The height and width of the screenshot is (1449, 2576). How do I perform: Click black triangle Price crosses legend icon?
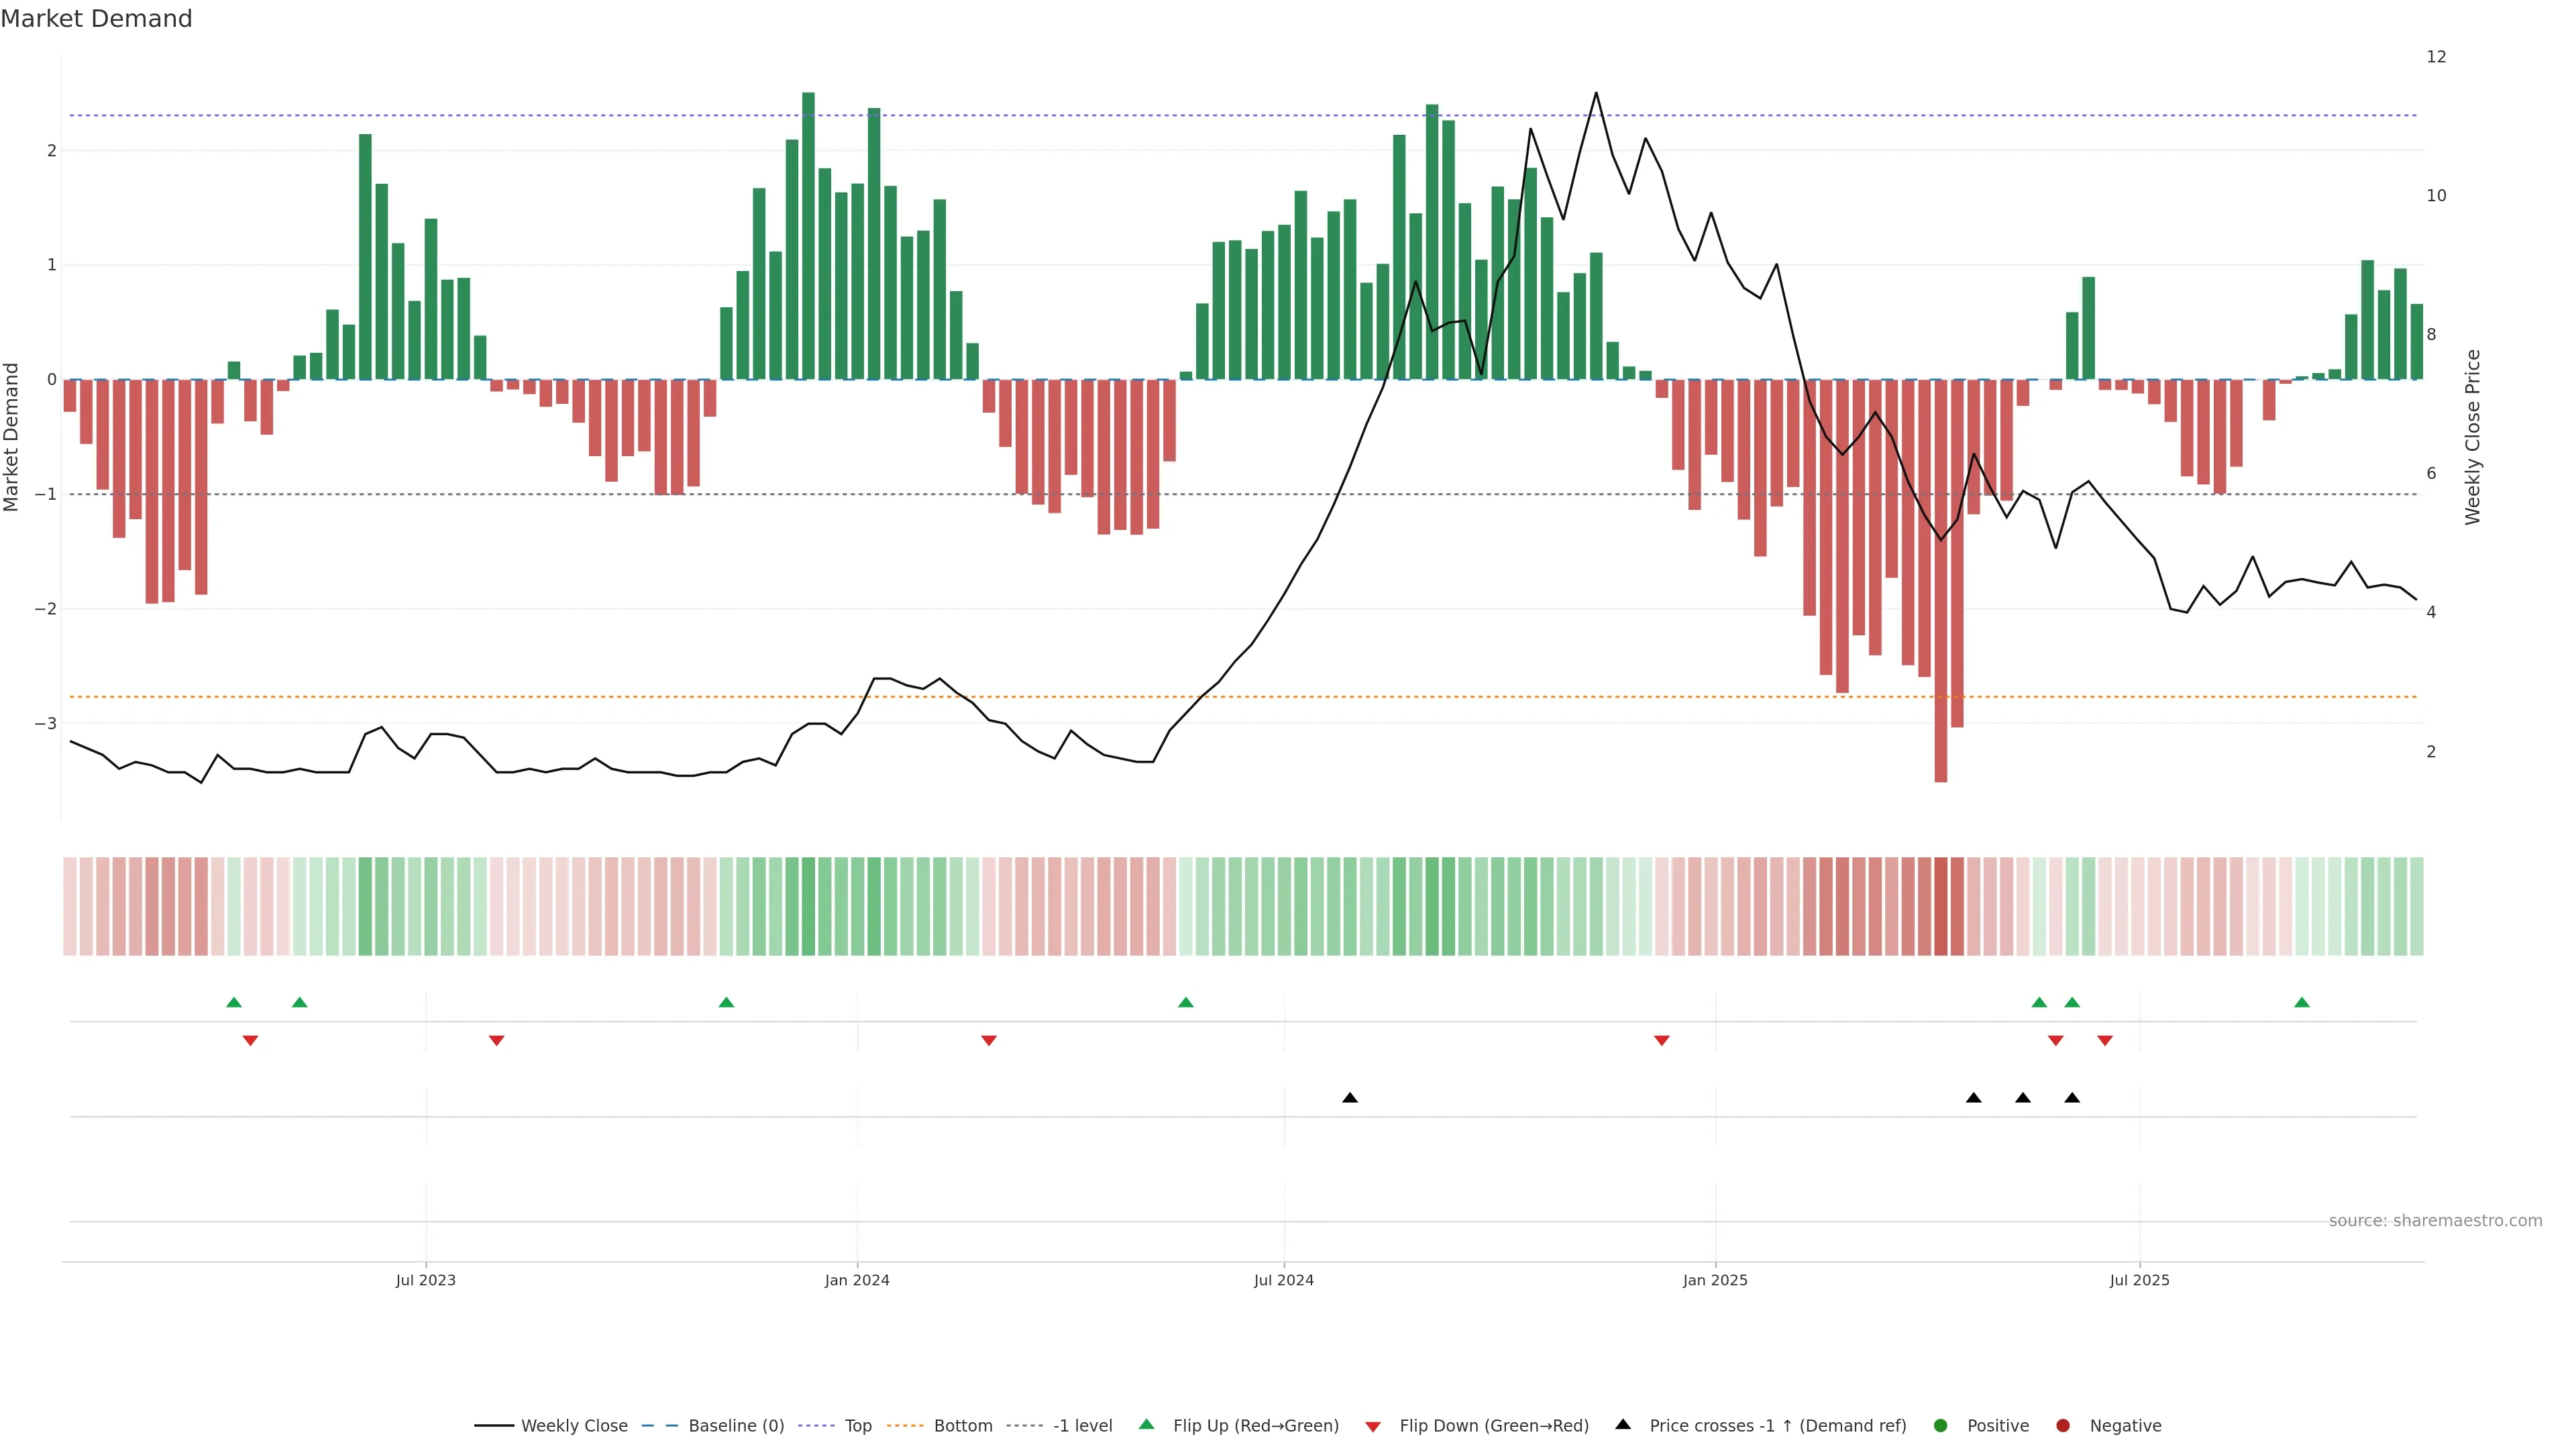click(x=1623, y=1424)
